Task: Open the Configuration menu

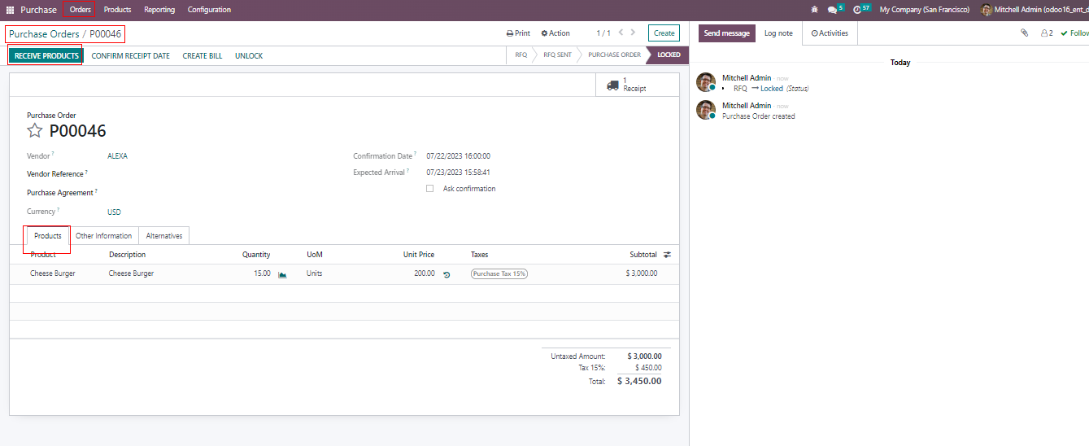Action: pos(209,10)
